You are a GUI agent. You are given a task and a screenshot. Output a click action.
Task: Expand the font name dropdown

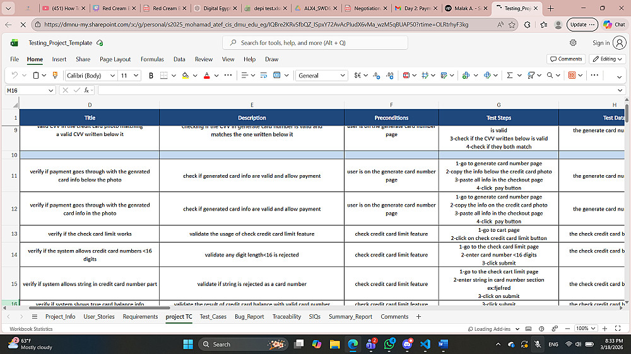point(113,76)
